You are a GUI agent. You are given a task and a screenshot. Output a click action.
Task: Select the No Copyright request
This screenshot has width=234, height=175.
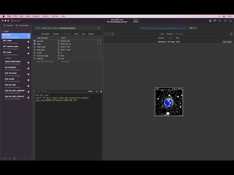tap(16, 69)
